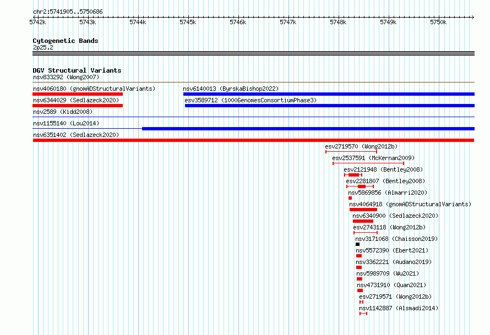Click the 5743k ruler tick label
Viewport: 490px width, 335px height.
tap(88, 22)
